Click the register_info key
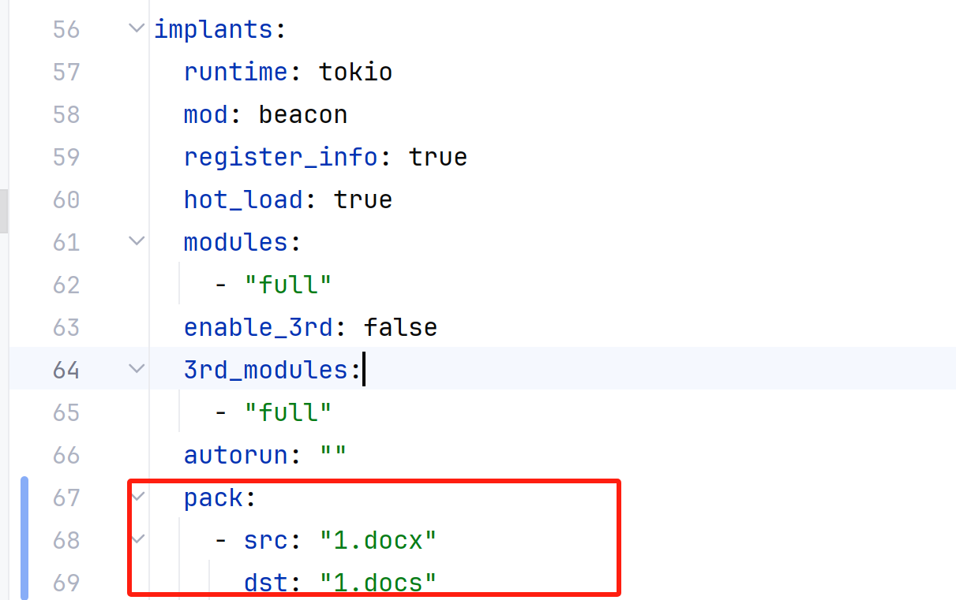Viewport: 956px width, 600px height. (280, 157)
